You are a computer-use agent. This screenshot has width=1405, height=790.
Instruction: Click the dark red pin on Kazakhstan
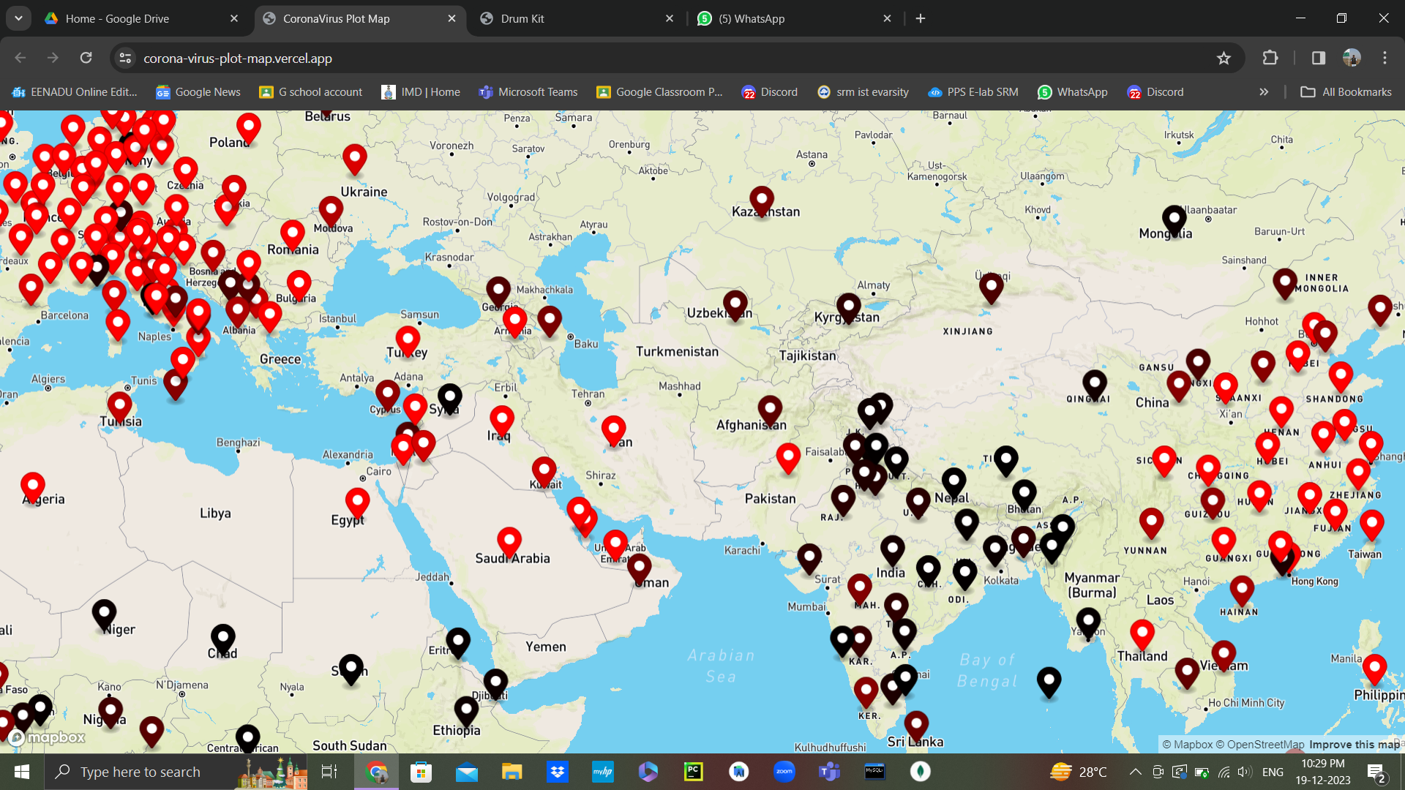(x=762, y=199)
